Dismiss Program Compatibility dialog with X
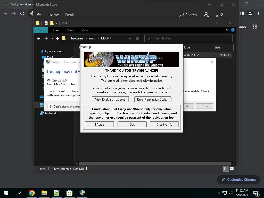 [212, 62]
